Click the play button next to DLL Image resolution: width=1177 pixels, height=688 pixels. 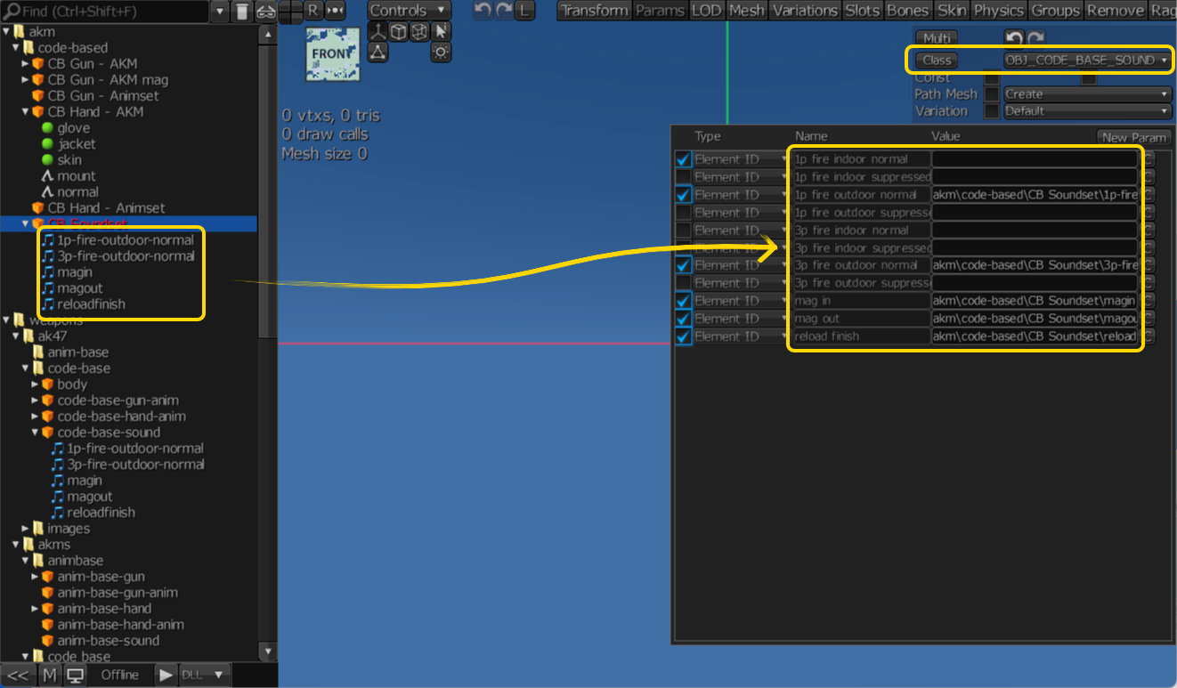[166, 675]
